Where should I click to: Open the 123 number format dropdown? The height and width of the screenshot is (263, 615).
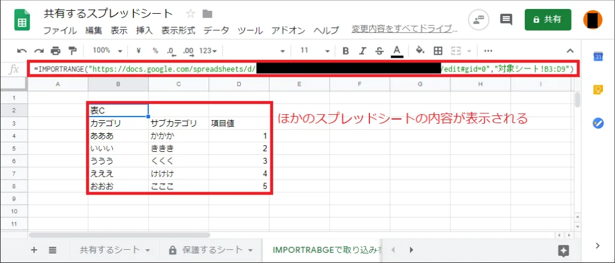(x=208, y=50)
